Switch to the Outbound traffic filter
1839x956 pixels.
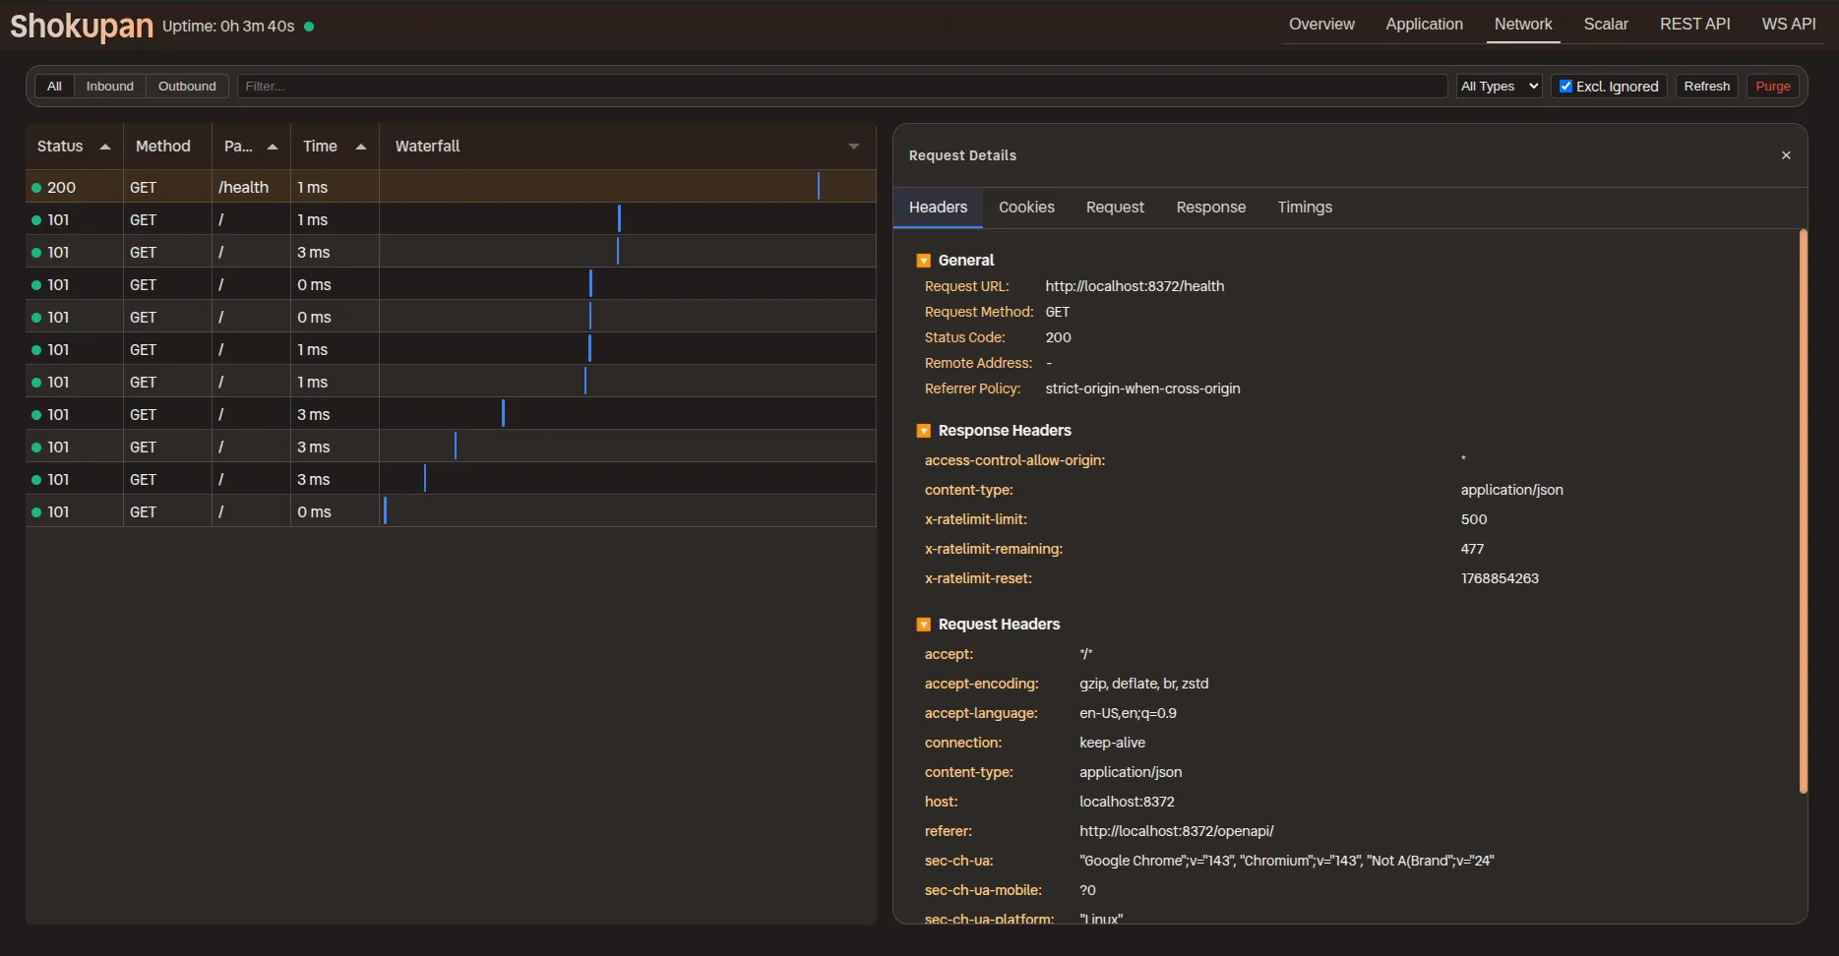(187, 86)
